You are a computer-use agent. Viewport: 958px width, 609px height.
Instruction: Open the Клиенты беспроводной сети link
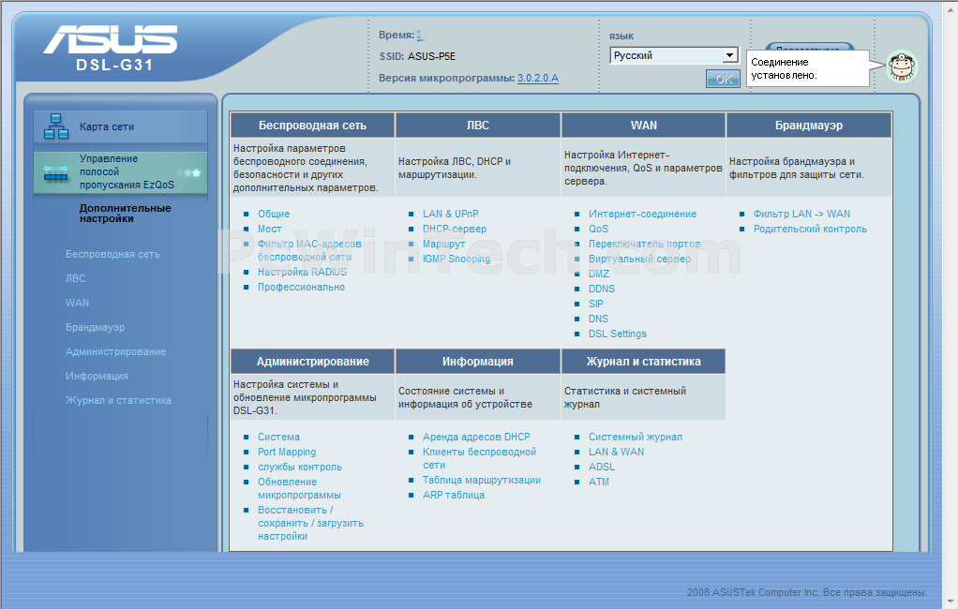tap(480, 459)
